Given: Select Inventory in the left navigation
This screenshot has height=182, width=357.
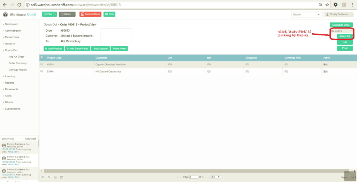Looking at the screenshot, I should (10, 76).
